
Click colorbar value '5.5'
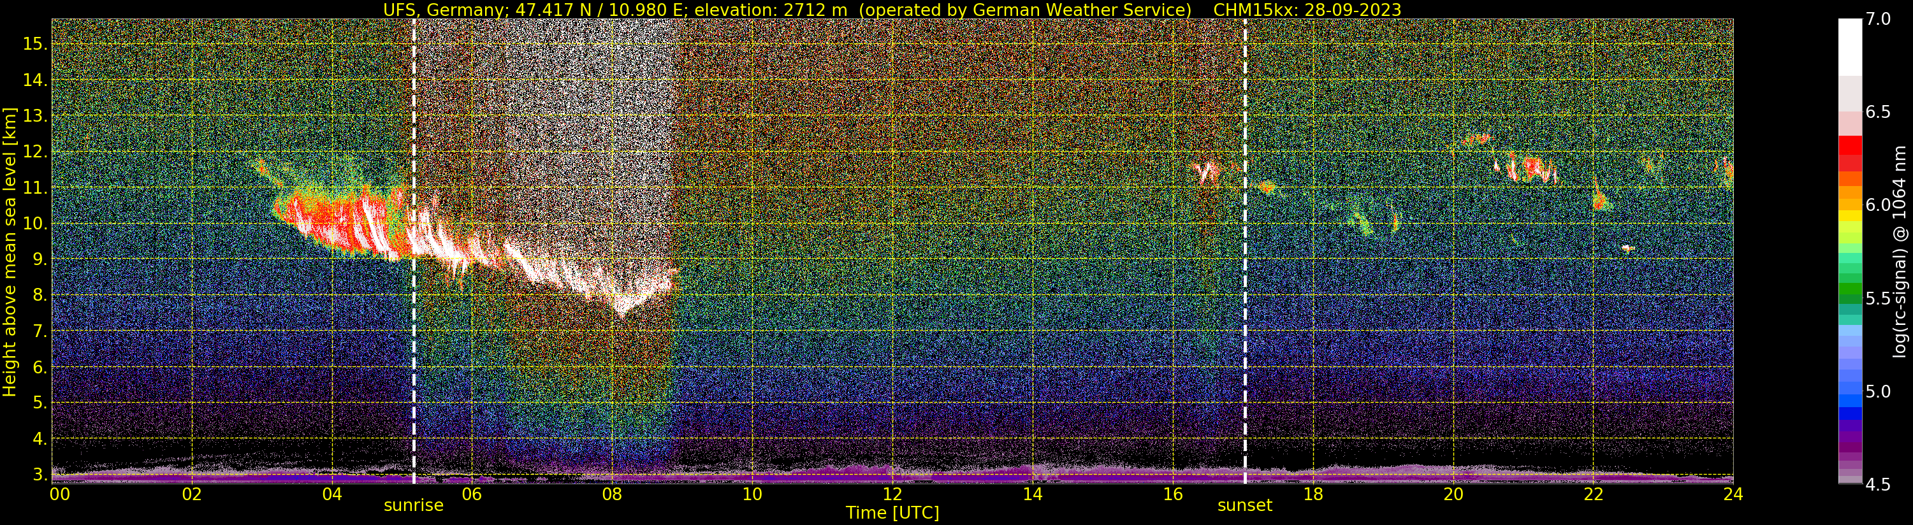pyautogui.click(x=1878, y=299)
